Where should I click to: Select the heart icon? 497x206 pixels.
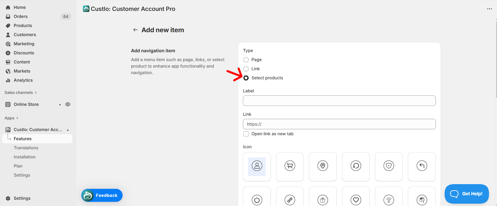[356, 200]
